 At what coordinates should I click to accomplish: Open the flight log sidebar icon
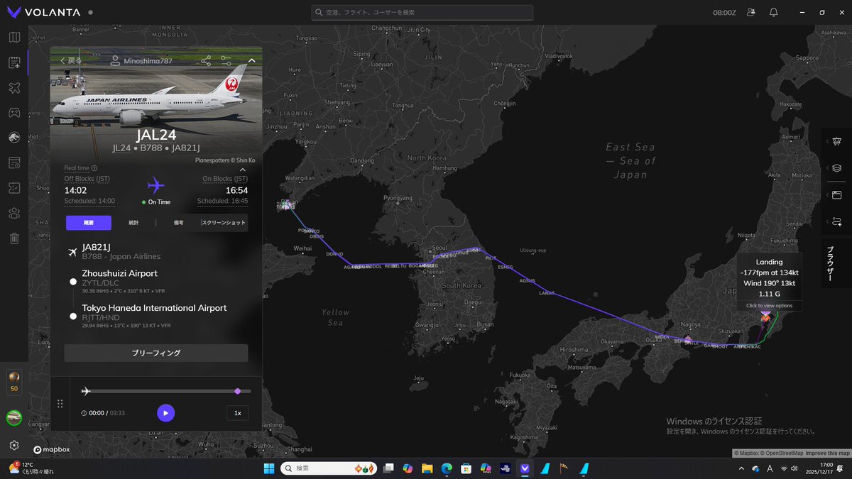tap(14, 62)
